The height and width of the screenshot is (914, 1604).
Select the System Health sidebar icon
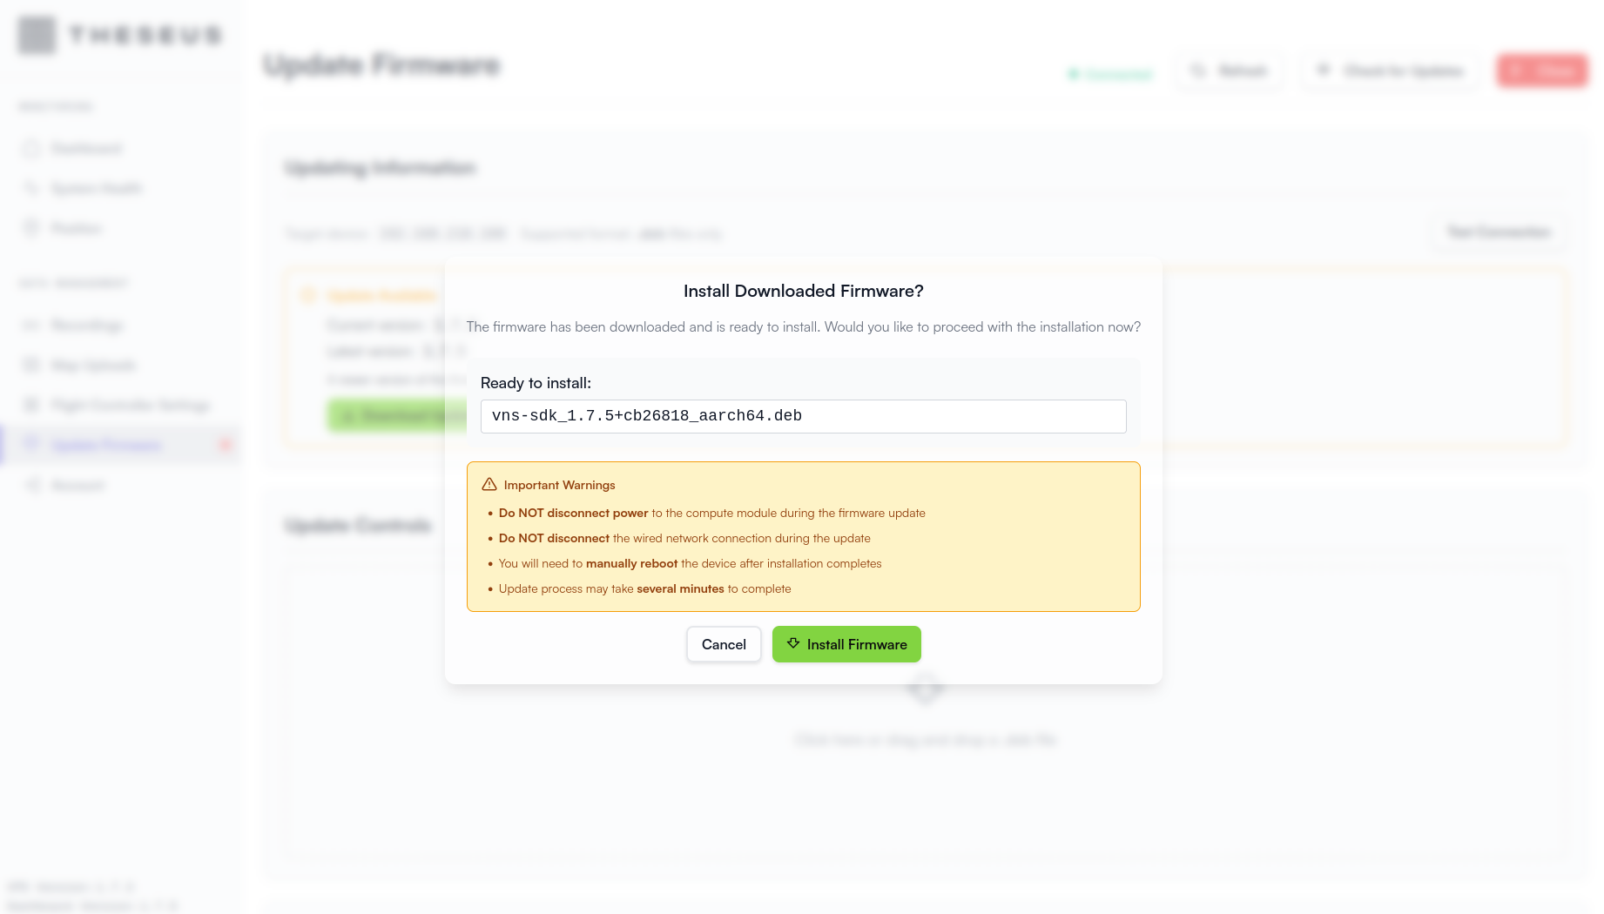(31, 189)
